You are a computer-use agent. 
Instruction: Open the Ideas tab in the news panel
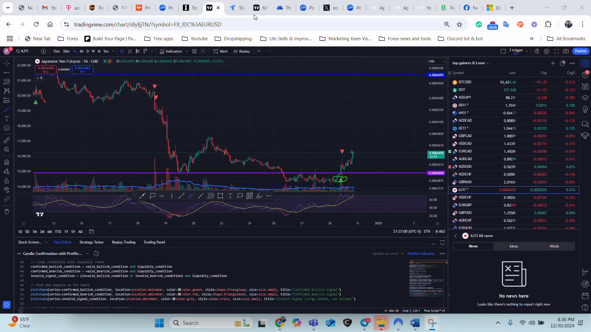click(x=513, y=246)
